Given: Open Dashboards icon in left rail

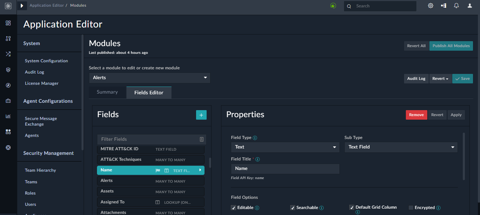Looking at the screenshot, I should (x=8, y=23).
